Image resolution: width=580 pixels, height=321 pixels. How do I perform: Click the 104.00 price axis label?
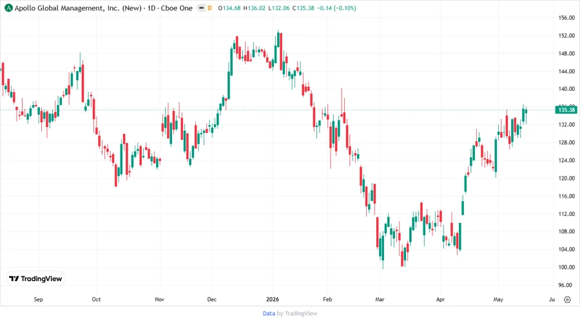point(566,249)
